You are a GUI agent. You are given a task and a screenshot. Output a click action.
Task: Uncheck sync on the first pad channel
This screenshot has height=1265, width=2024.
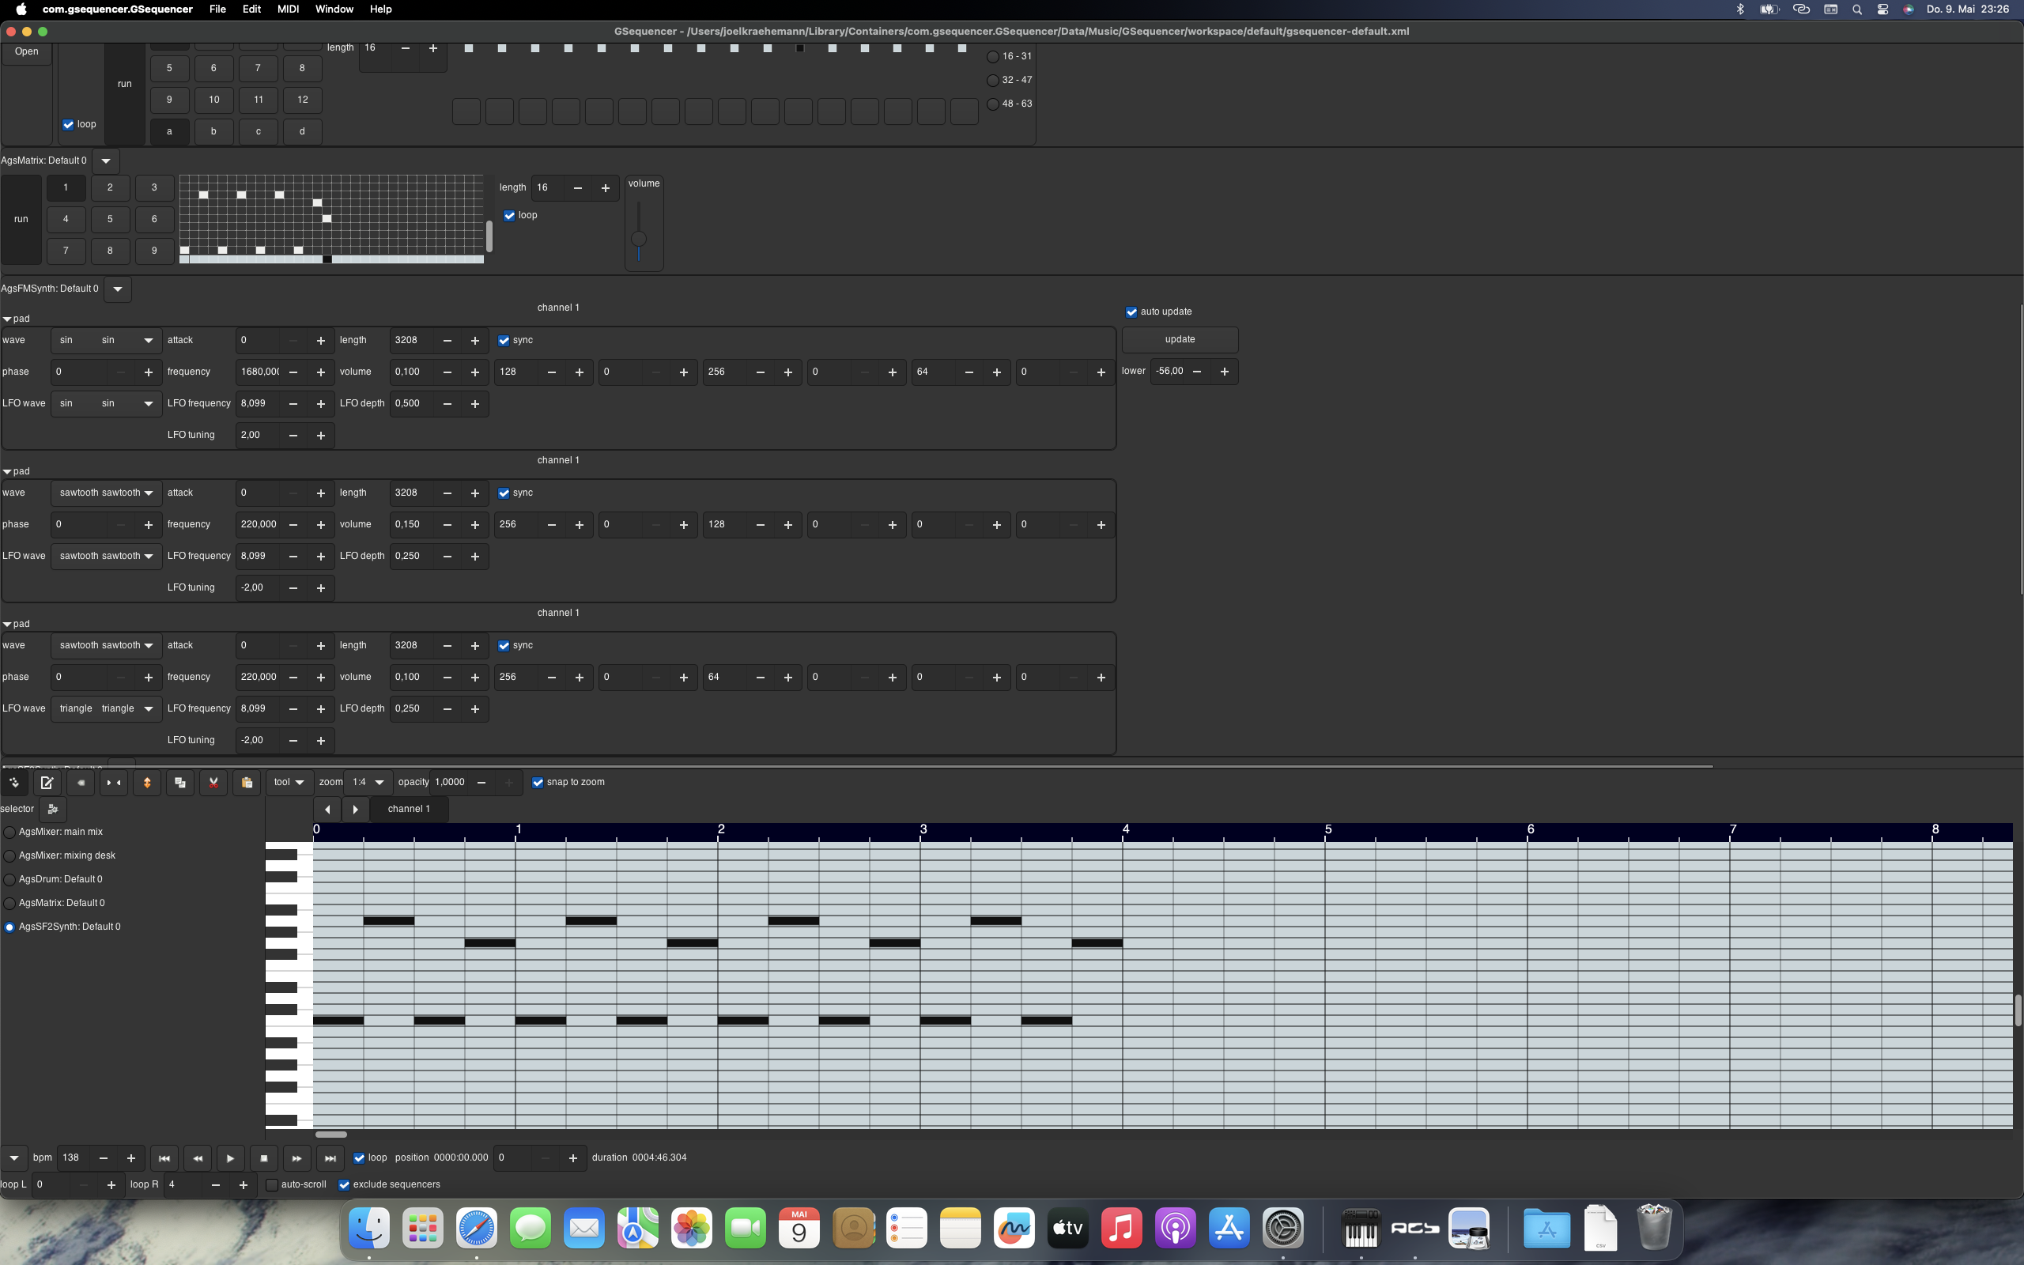coord(504,341)
